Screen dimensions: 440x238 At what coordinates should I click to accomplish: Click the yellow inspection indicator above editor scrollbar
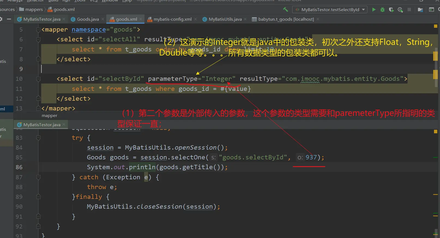tap(435, 26)
